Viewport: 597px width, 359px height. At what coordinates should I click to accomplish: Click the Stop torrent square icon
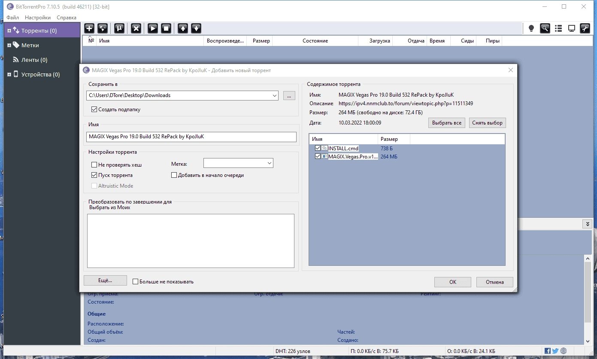pos(166,28)
